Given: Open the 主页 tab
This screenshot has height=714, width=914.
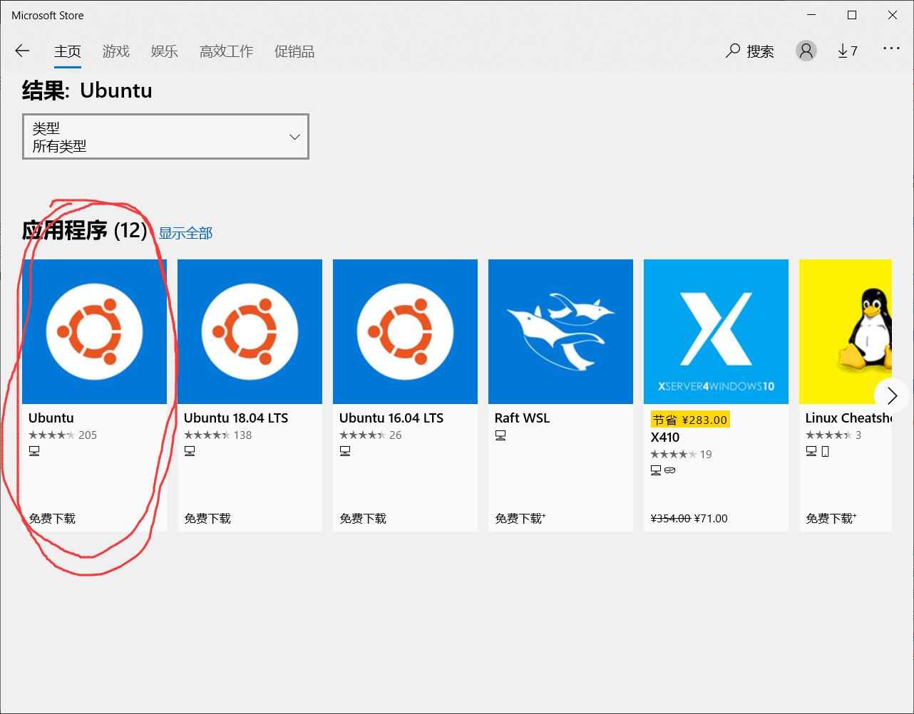Looking at the screenshot, I should coord(68,51).
